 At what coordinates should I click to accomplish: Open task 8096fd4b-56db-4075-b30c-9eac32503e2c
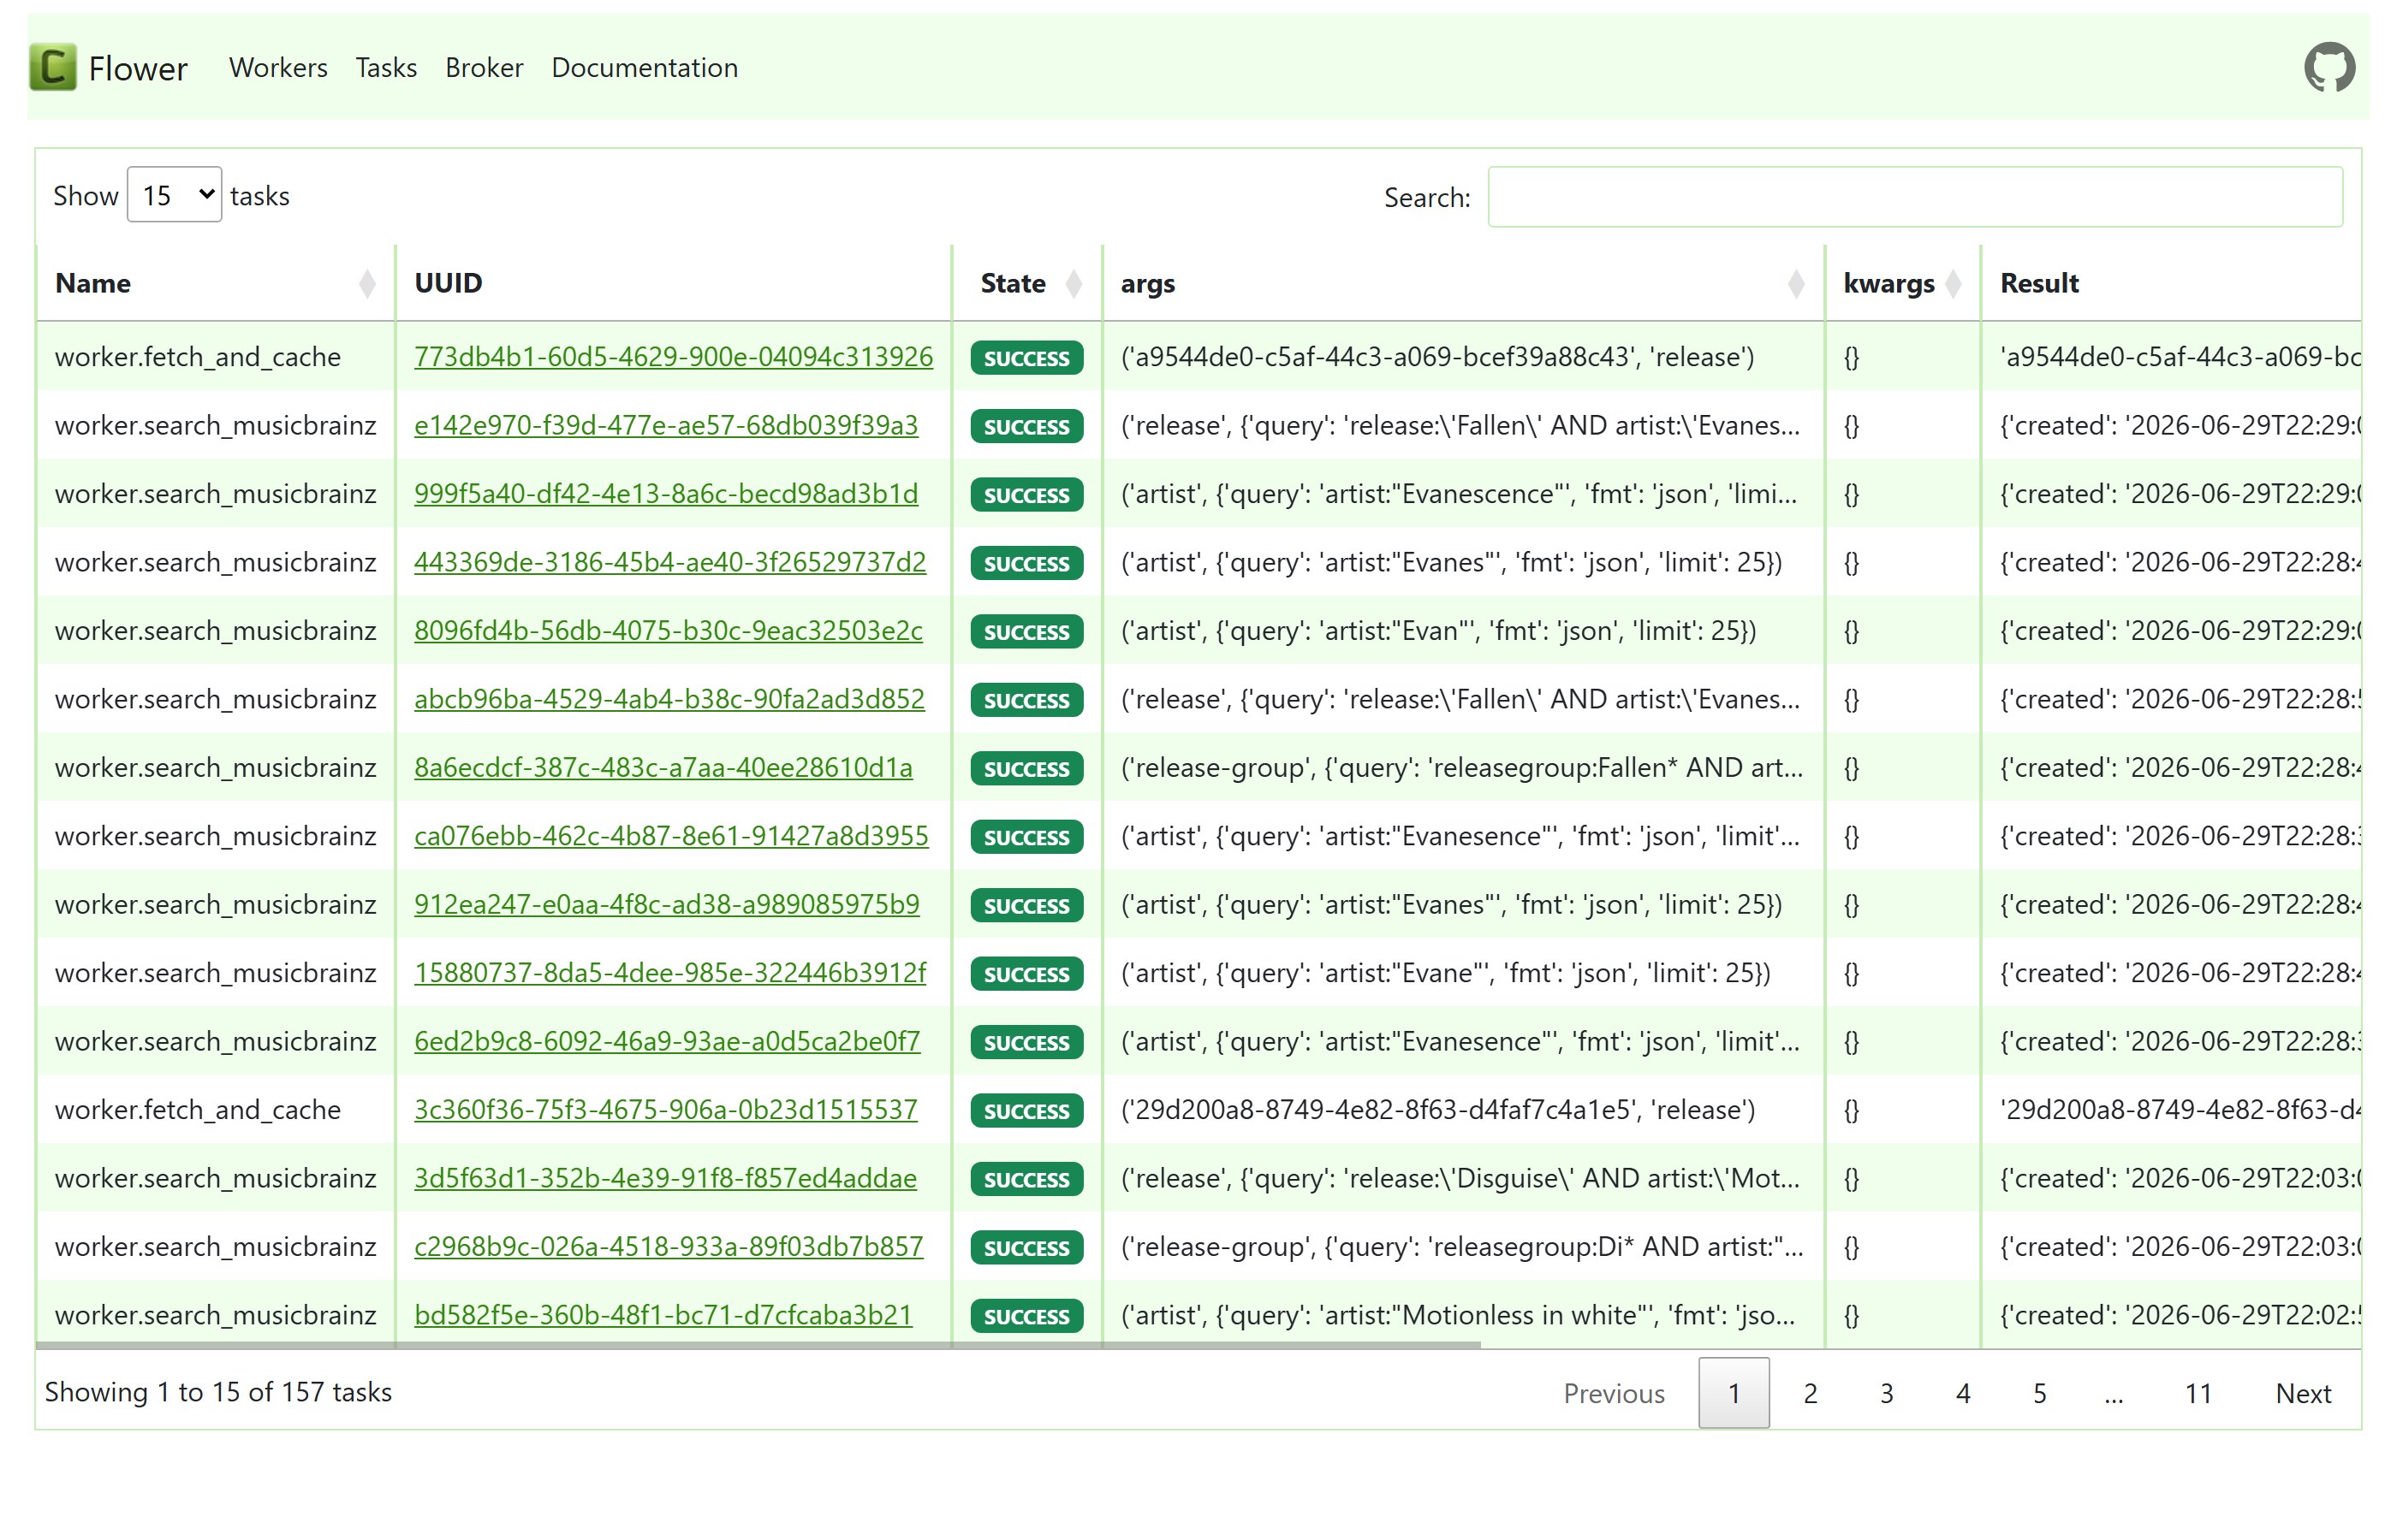click(x=669, y=631)
